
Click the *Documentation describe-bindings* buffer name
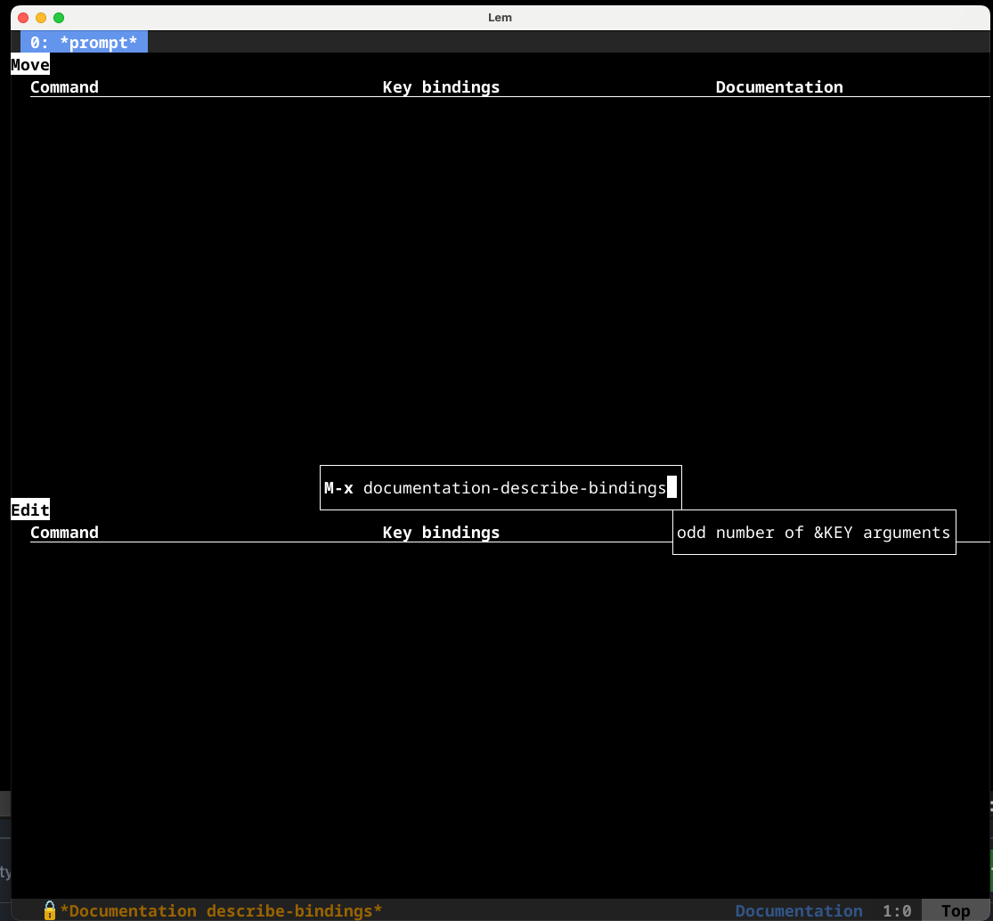[221, 910]
